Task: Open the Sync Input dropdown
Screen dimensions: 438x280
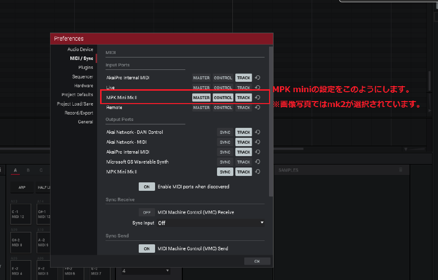Action: [x=211, y=223]
